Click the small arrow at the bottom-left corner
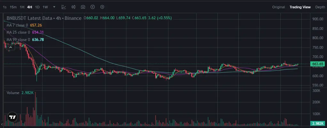 click(2, 124)
